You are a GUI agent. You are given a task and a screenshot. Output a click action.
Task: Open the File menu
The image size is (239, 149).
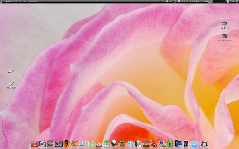[16, 2]
